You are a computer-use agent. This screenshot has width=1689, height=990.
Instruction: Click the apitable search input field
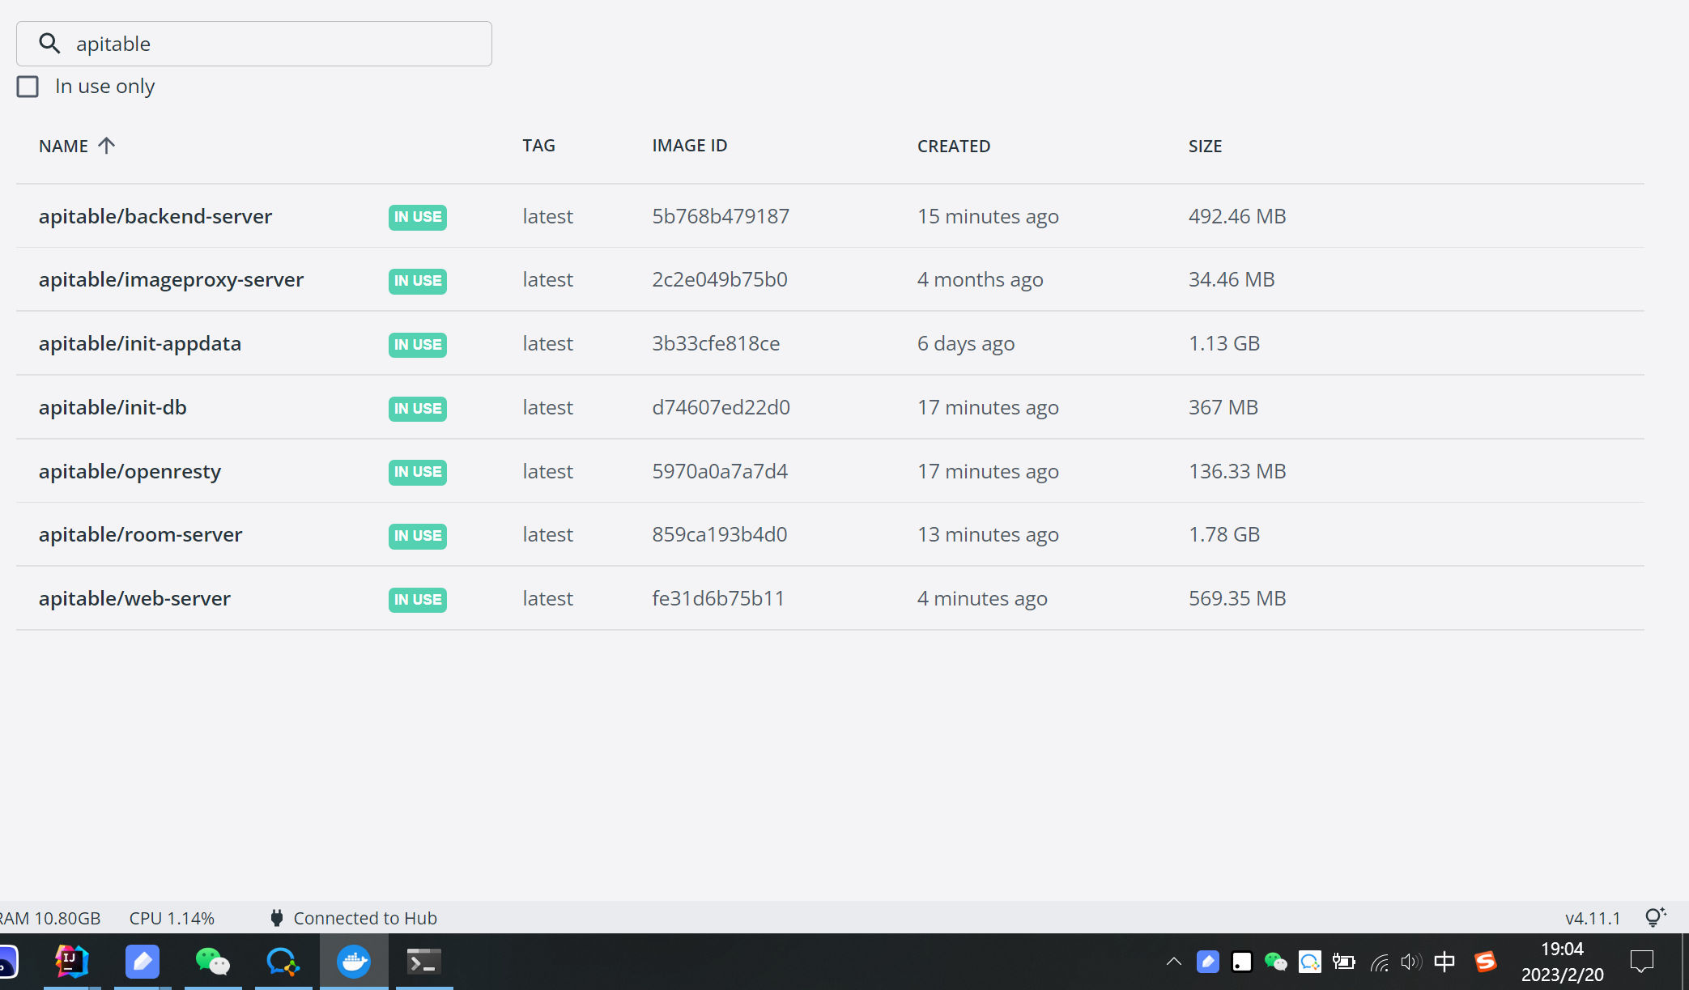275,44
